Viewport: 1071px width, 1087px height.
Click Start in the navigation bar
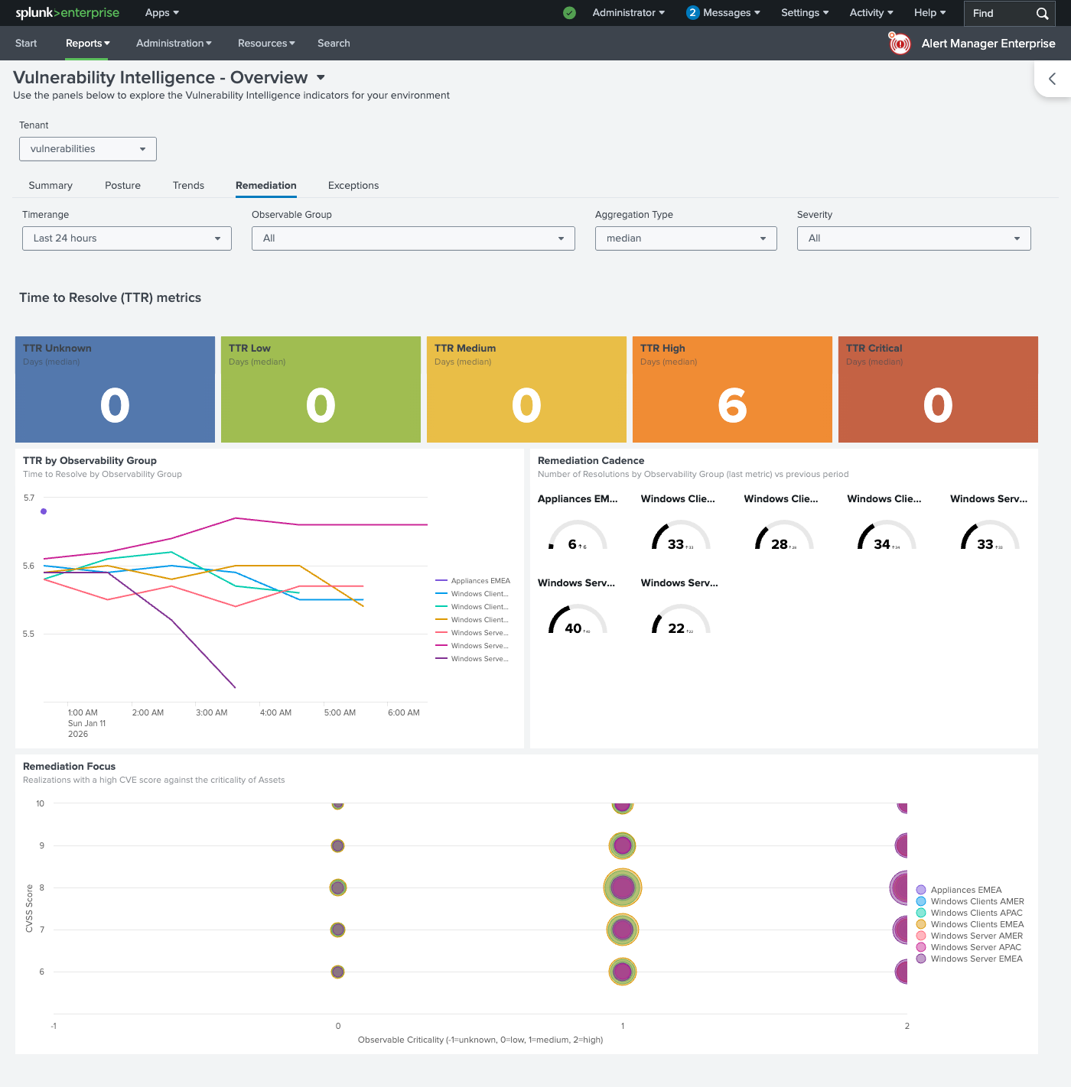(26, 43)
